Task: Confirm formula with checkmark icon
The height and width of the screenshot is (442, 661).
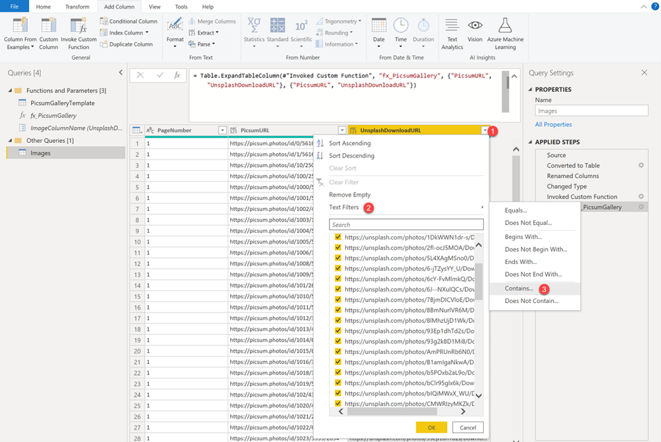Action: [x=159, y=75]
